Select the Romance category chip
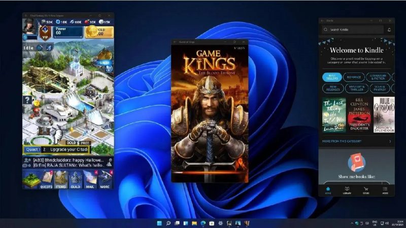Image resolution: width=406 pixels, height=228 pixels. tap(354, 77)
